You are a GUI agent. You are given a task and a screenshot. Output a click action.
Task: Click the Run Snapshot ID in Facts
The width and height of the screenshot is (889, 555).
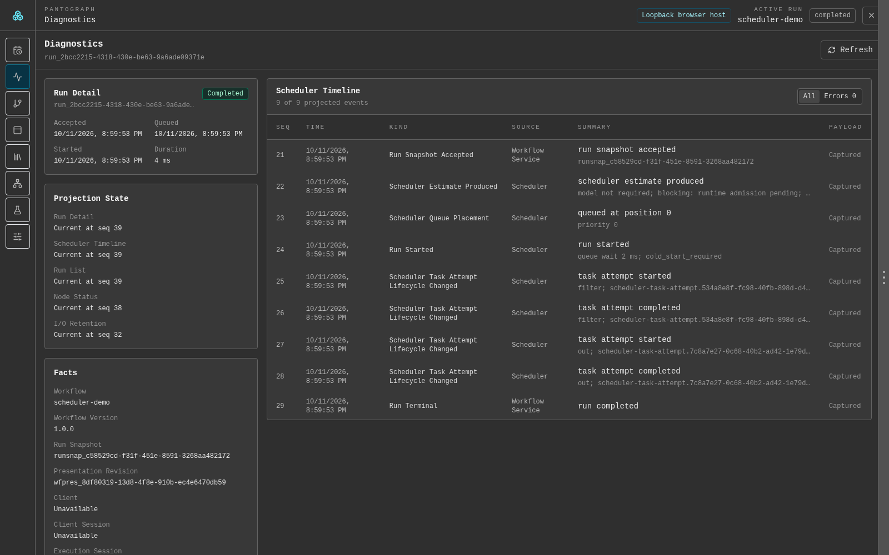[x=142, y=456]
